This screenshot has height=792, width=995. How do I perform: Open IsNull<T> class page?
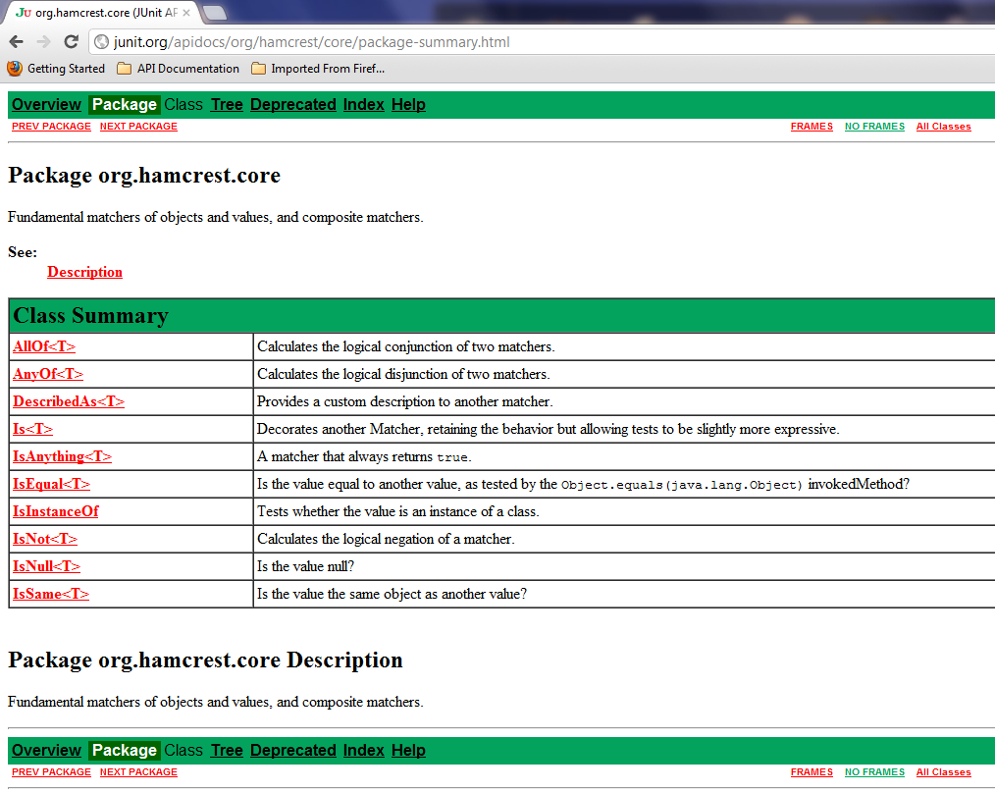coord(46,566)
